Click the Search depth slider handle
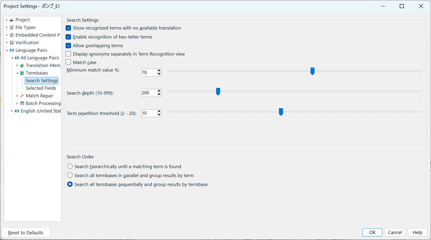This screenshot has height=240, width=431. (218, 92)
